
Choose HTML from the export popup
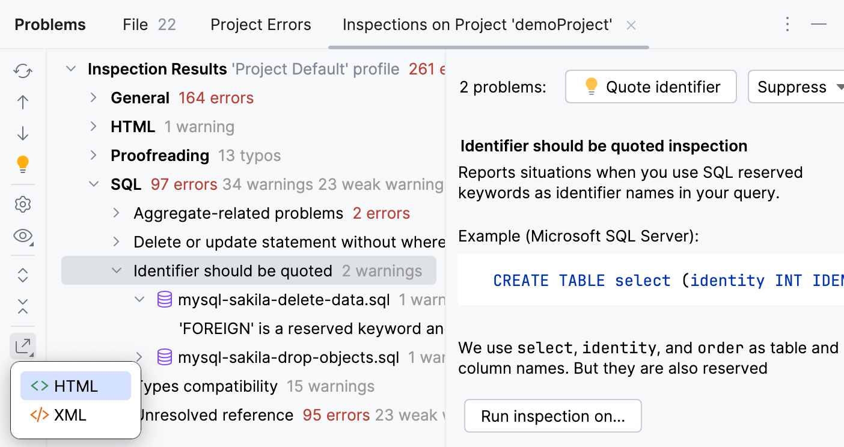[75, 386]
